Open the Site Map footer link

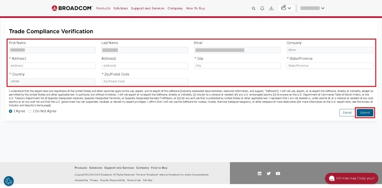(x=148, y=180)
